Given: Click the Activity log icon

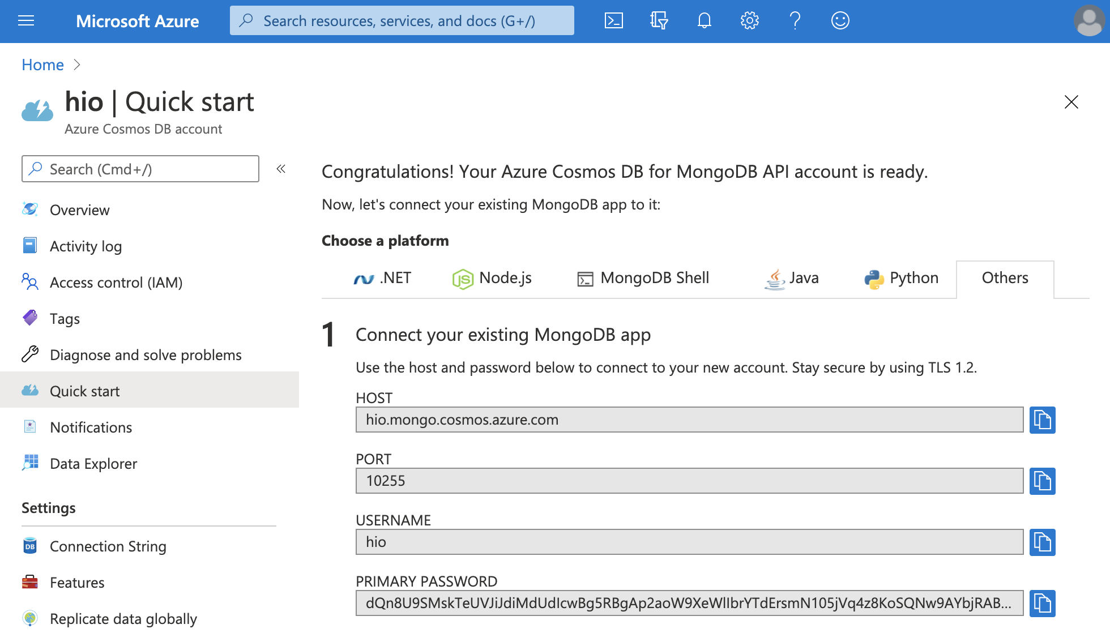Looking at the screenshot, I should click(x=30, y=246).
